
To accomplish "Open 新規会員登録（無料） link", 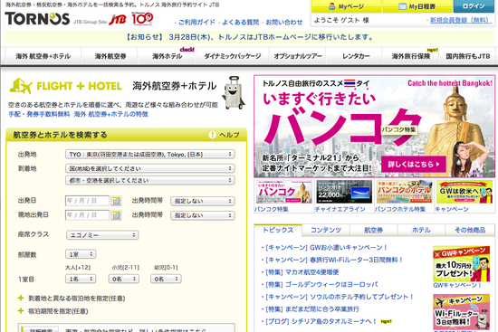I will pos(460,20).
